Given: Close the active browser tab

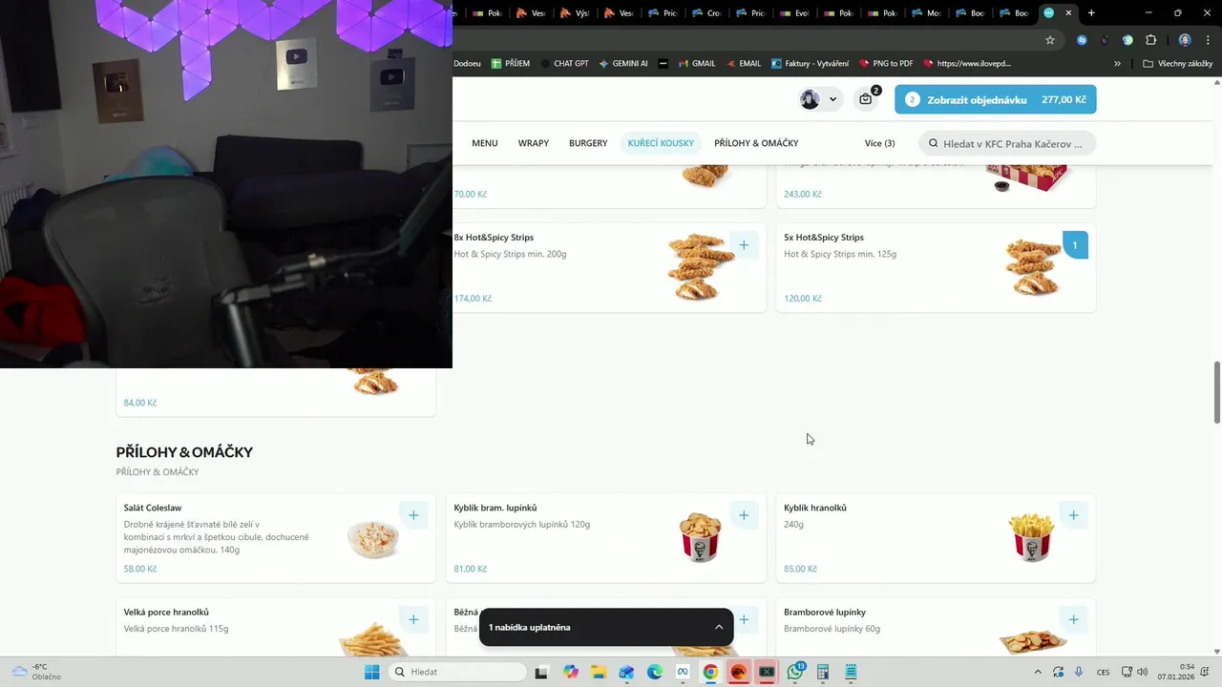Looking at the screenshot, I should click(x=1068, y=12).
